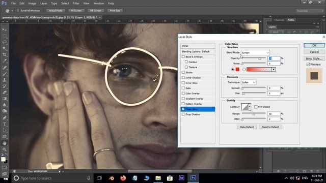The width and height of the screenshot is (326, 183).
Task: Open the Window menu
Action: (98, 4)
